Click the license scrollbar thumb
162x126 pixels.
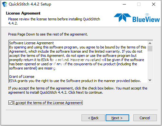[x=150, y=49]
